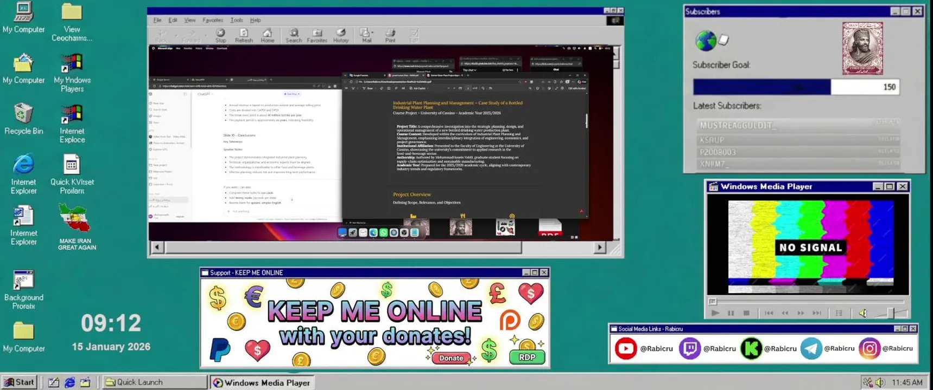933x390 pixels.
Task: Open the Edit menu in menu bar
Action: (173, 20)
